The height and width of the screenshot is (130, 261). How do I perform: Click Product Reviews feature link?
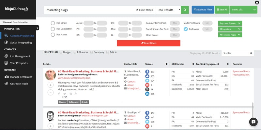(241, 75)
